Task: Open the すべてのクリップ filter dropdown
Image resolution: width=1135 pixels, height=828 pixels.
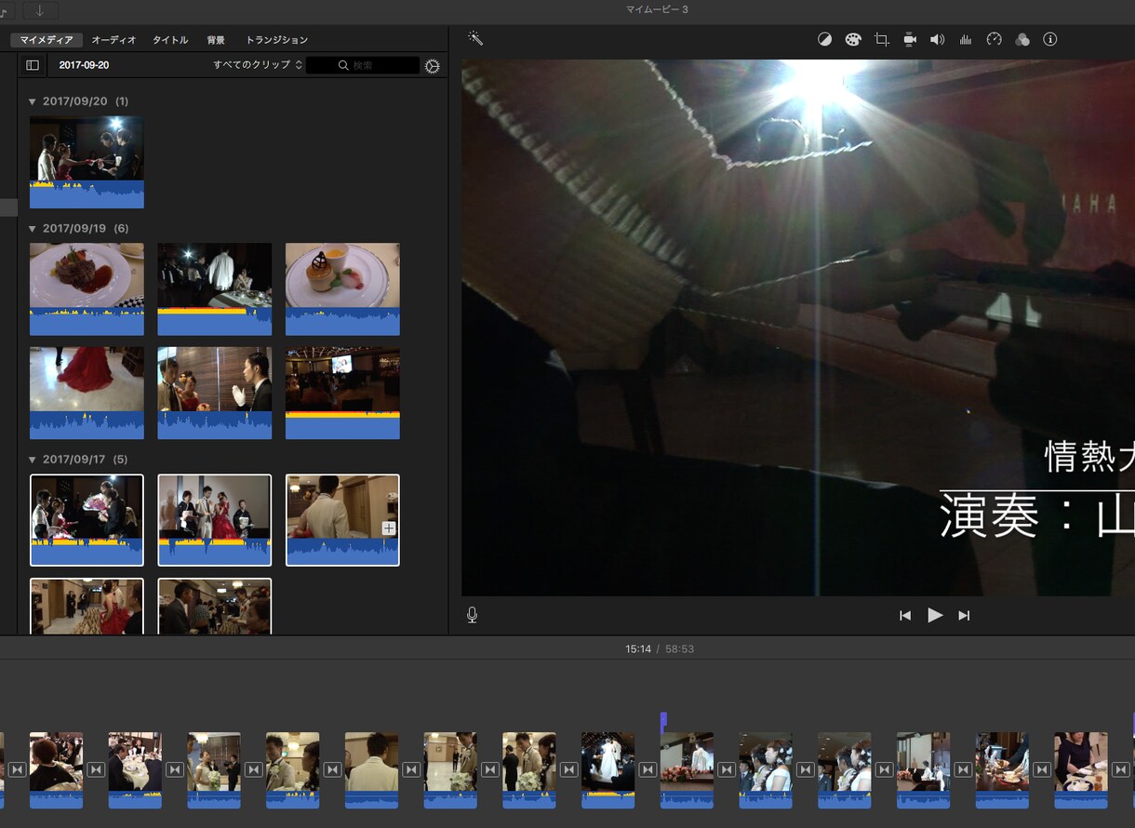Action: pos(258,65)
